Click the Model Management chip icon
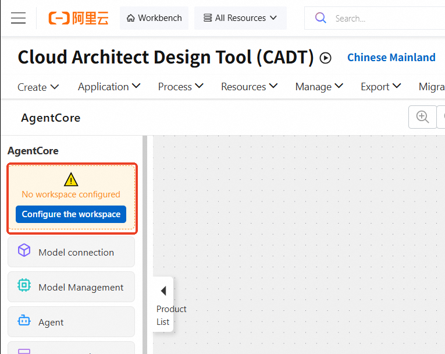445x354 pixels. tap(24, 285)
